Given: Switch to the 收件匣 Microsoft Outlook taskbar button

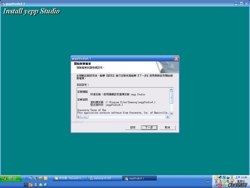Looking at the screenshot, I should [70, 178].
